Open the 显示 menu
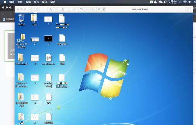 click(36, 2)
